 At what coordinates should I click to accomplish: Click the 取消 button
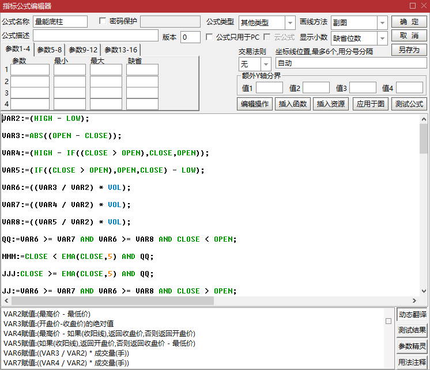coord(409,36)
